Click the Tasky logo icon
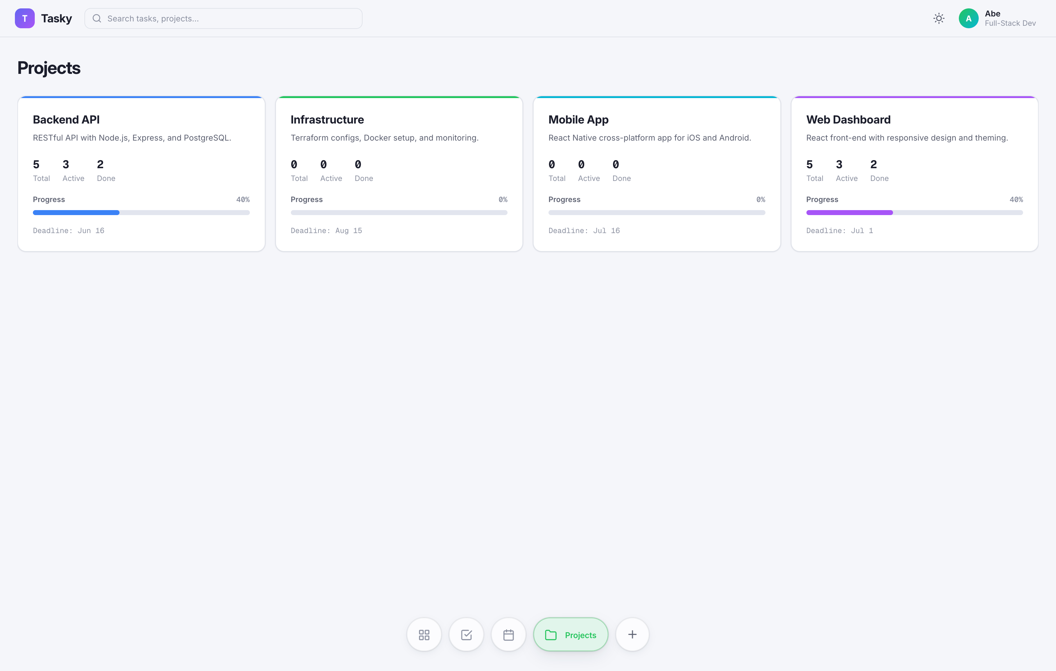The image size is (1056, 671). (x=25, y=18)
